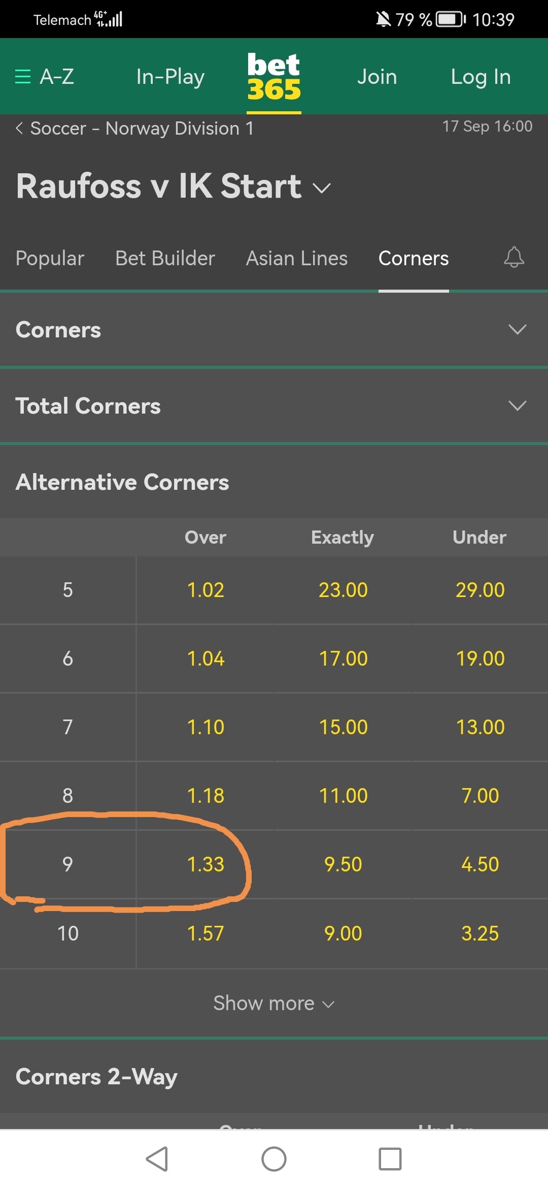Tap the bet365 logo
Screen dimensions: 548x1189
click(274, 77)
